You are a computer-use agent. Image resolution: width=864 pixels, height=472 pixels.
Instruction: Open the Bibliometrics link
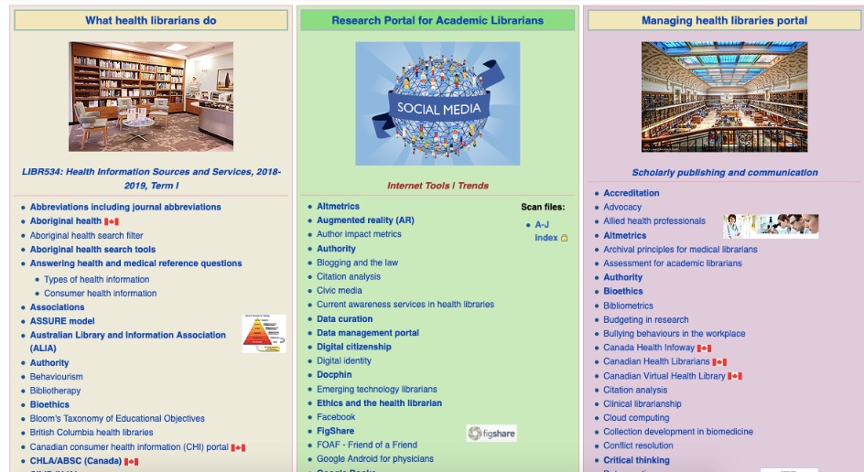(x=628, y=306)
